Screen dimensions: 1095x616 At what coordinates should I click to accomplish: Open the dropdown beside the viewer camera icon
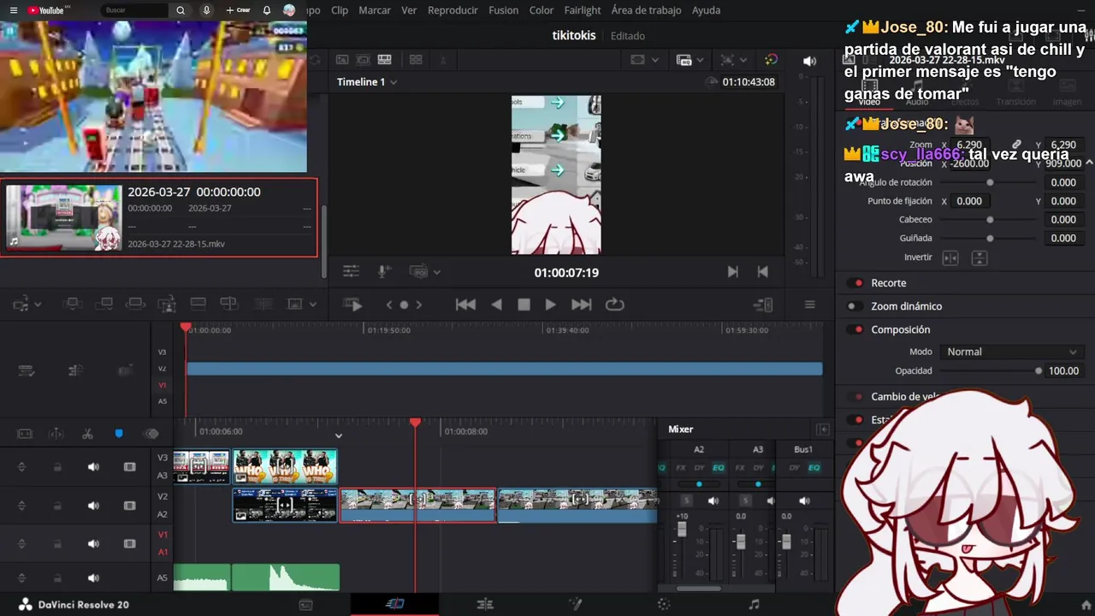click(437, 272)
